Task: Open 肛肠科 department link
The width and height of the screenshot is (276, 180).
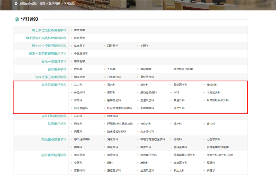Action: 211,163
